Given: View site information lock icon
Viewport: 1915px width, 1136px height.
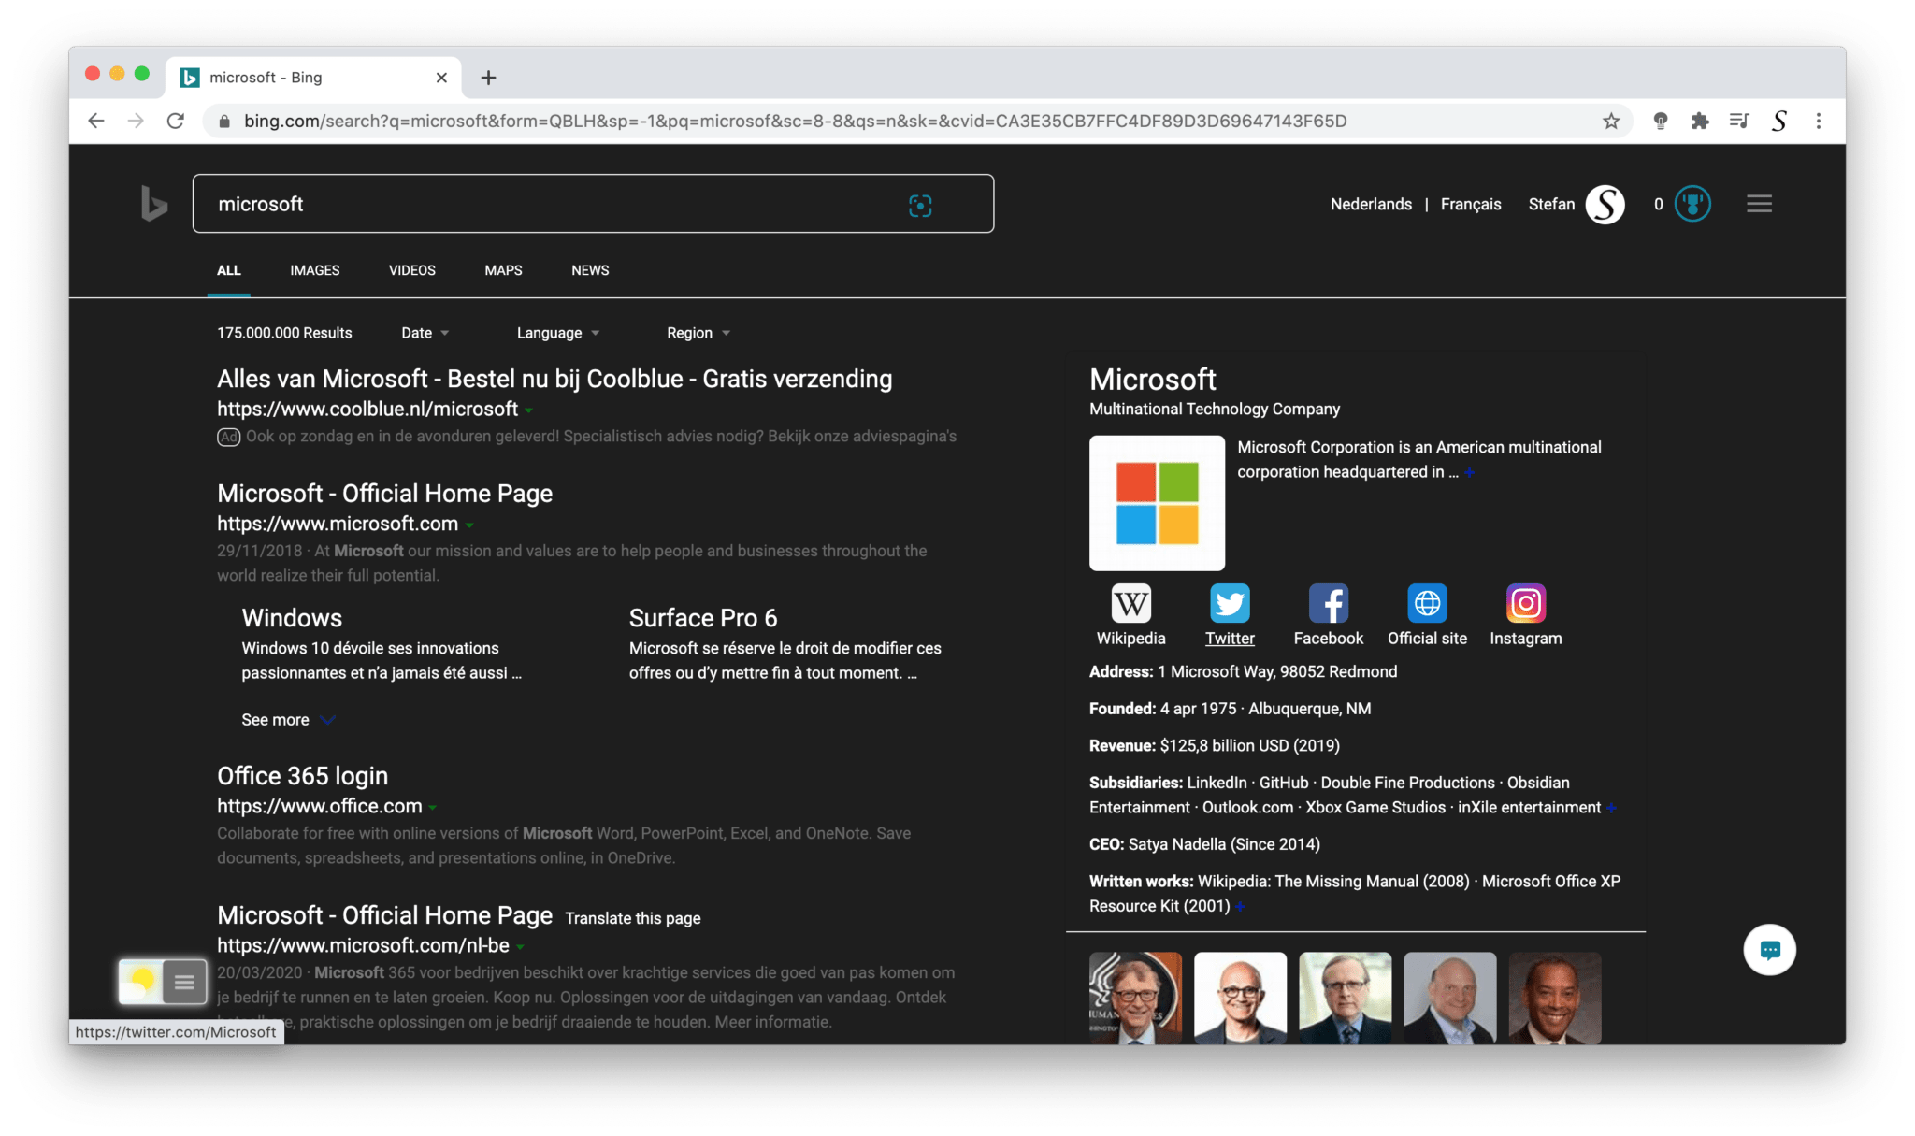Looking at the screenshot, I should pos(223,122).
